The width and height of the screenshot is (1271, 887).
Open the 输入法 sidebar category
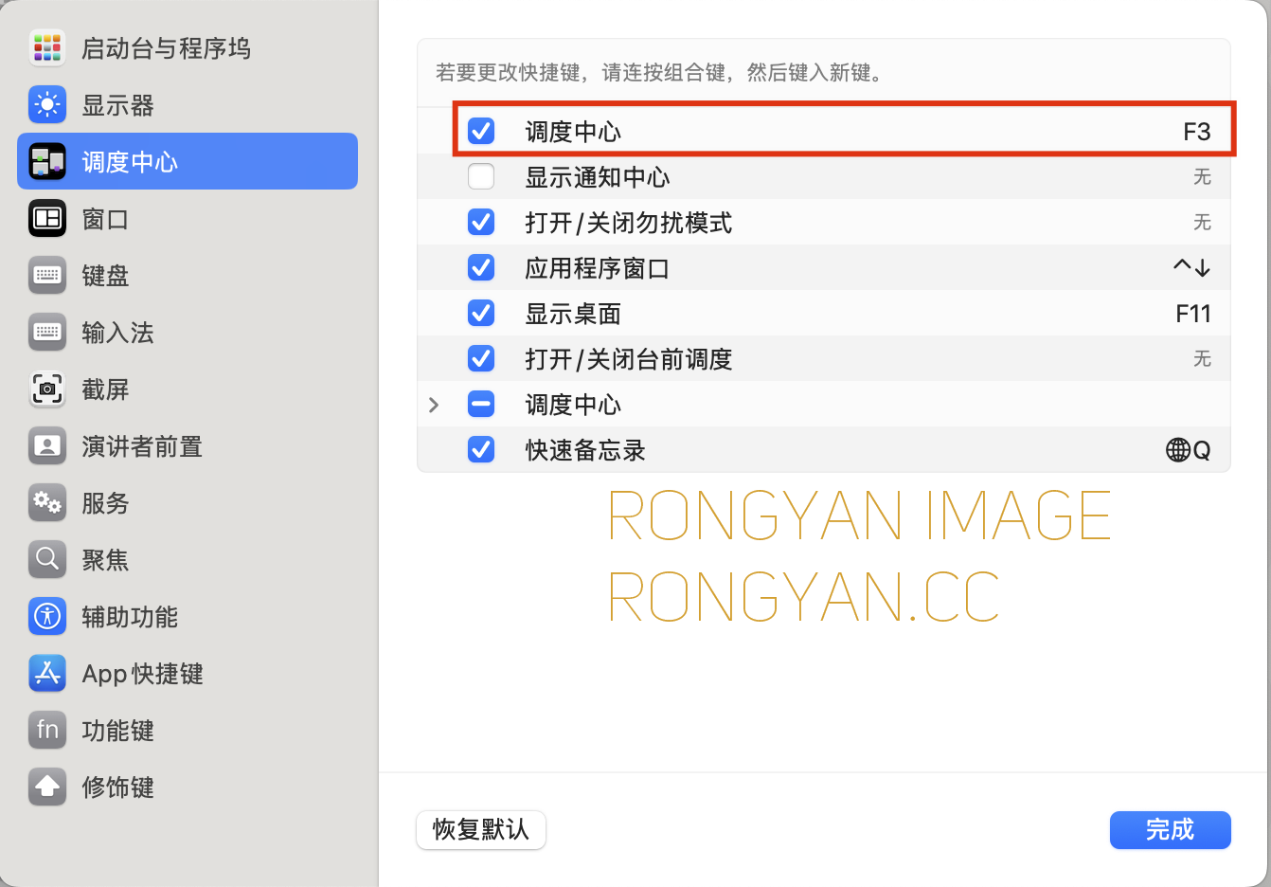117,333
